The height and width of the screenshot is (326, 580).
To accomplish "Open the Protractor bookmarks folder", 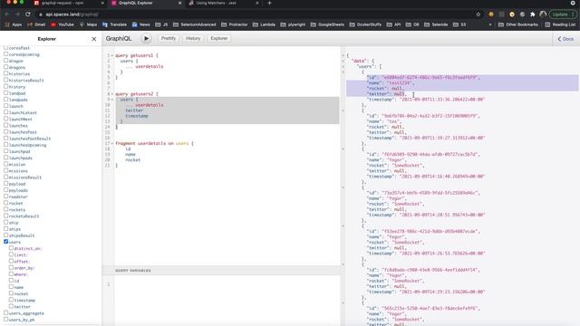I will (234, 24).
